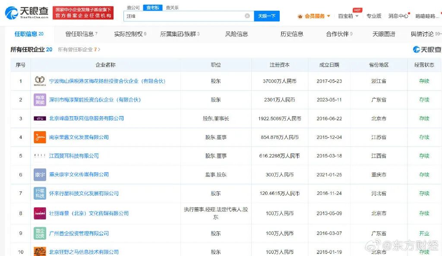Viewport: 442px width, 256px height.
Task: Open the 舆情讨论 tab
Action: coord(426,34)
